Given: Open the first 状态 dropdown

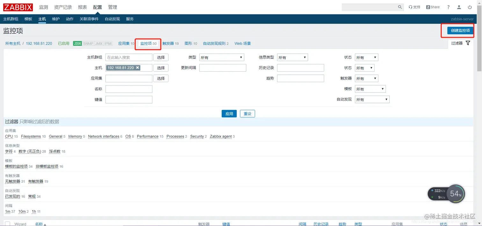Looking at the screenshot, I should coord(366,58).
